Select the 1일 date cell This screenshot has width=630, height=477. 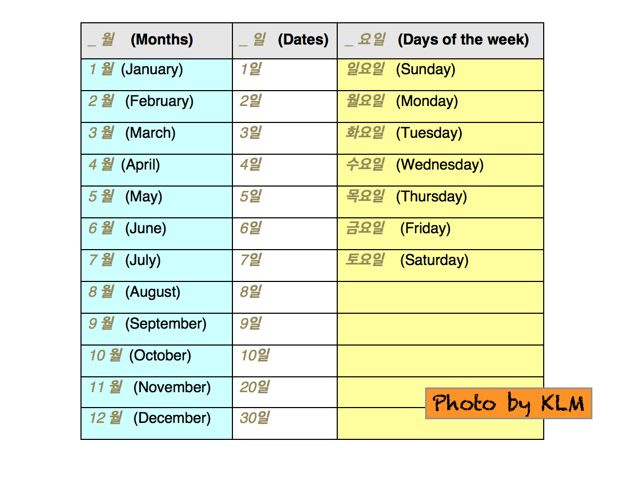click(x=285, y=74)
